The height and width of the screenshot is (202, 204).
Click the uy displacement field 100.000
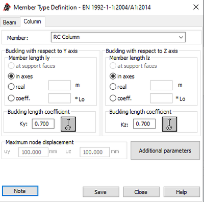point(33,152)
